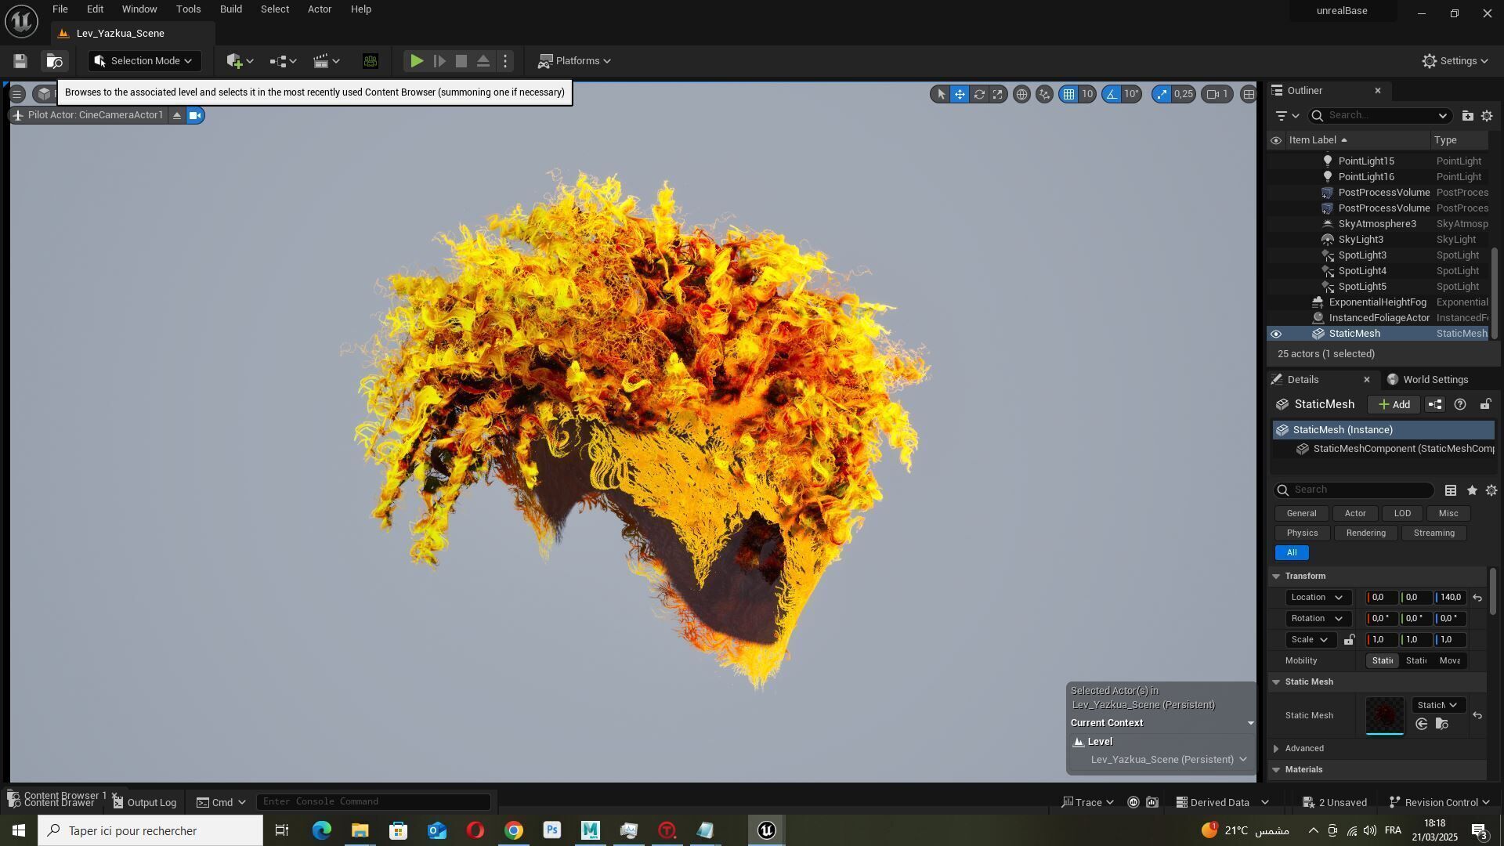Image resolution: width=1504 pixels, height=846 pixels.
Task: Toggle visibility of StaticMesh in Outliner
Action: [1276, 334]
